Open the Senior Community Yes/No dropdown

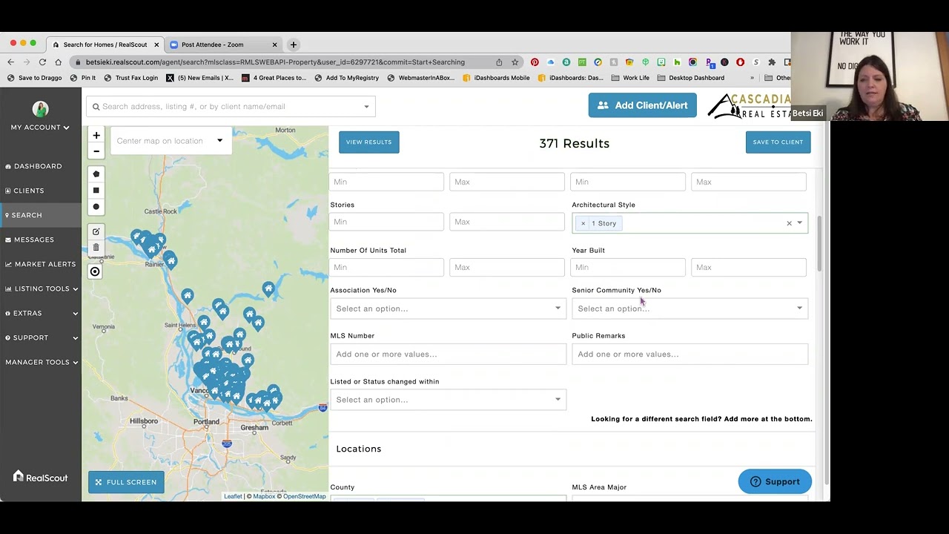point(690,309)
